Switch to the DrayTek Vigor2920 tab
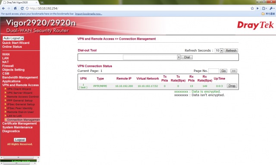 pyautogui.click(x=20, y=3)
